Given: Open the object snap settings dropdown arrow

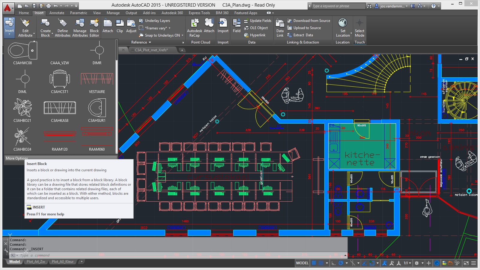Looking at the screenshot, I should point(378,263).
